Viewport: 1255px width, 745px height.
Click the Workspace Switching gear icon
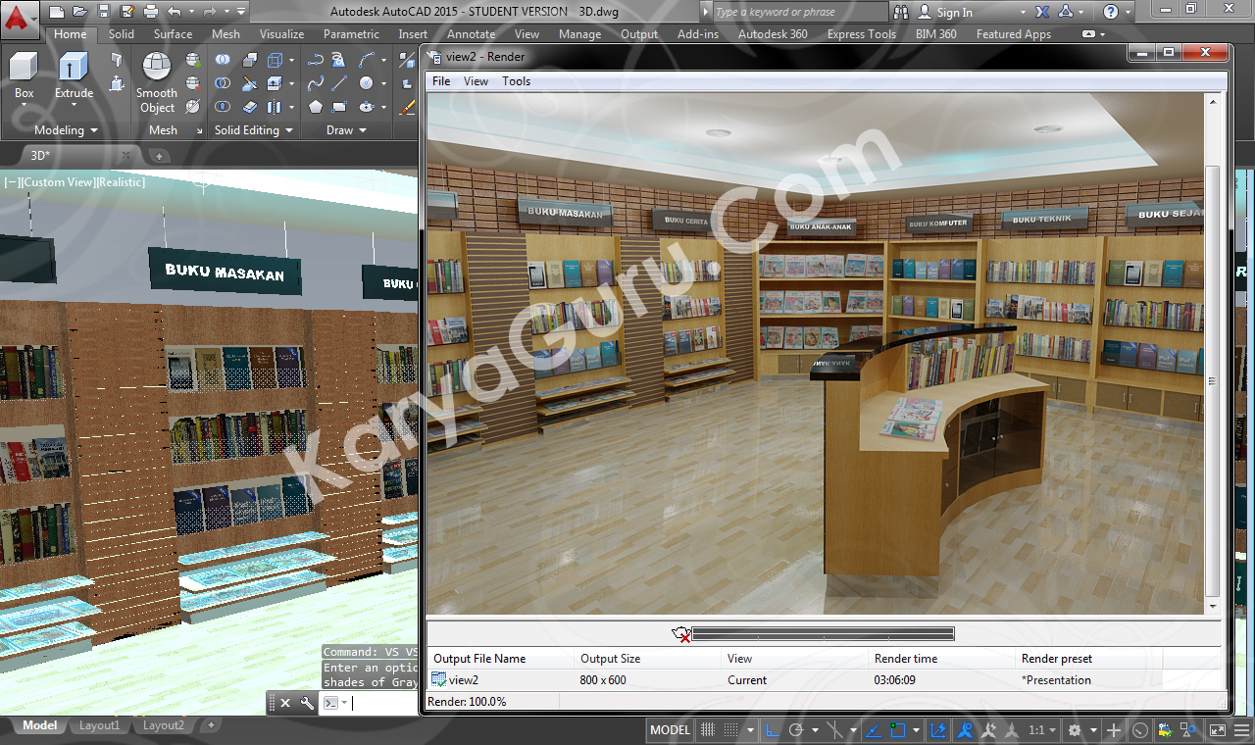pyautogui.click(x=1075, y=730)
